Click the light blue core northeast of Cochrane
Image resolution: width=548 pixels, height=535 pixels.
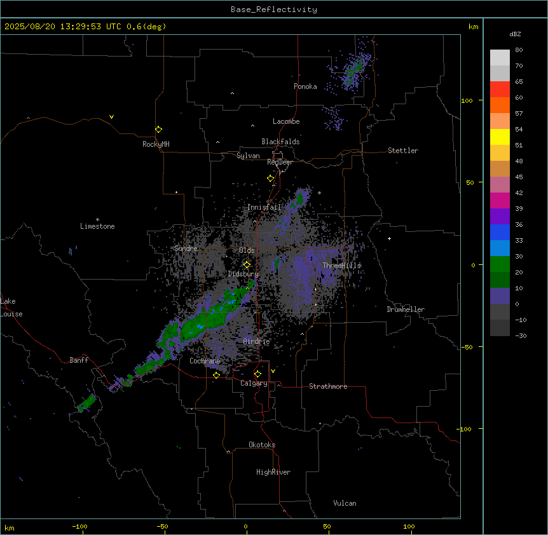click(x=200, y=327)
